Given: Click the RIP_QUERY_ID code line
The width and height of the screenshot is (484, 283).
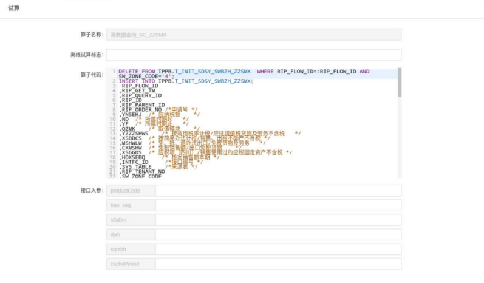Looking at the screenshot, I should point(140,95).
